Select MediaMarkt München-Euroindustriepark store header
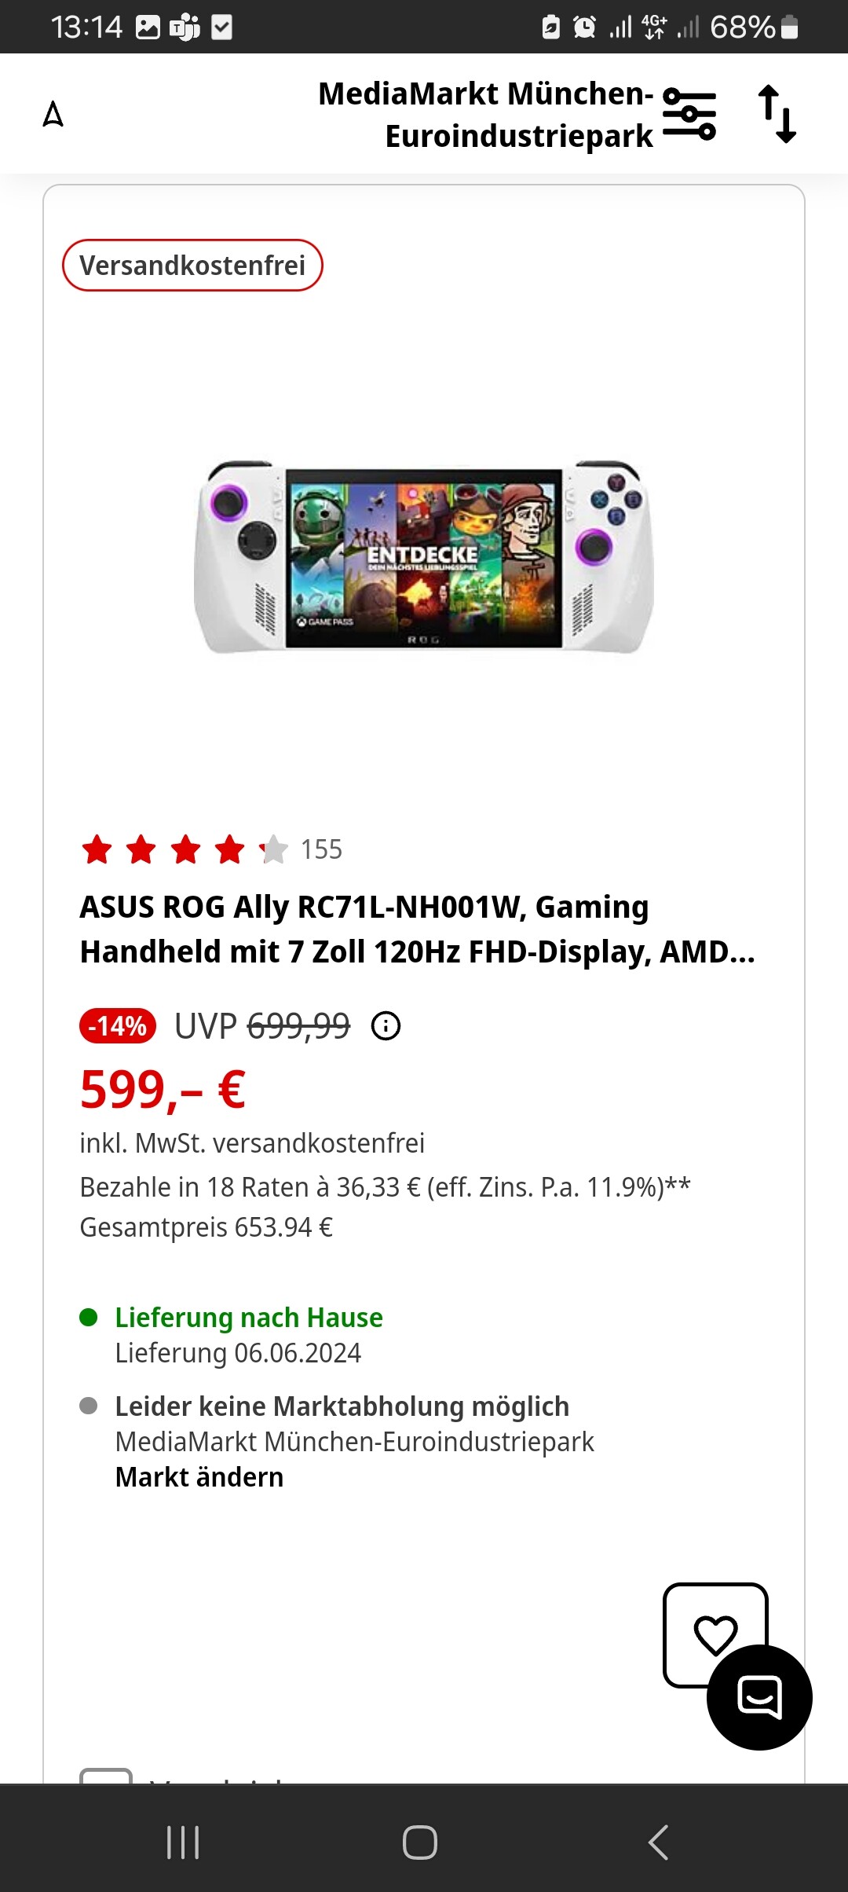The height and width of the screenshot is (1892, 848). point(486,115)
